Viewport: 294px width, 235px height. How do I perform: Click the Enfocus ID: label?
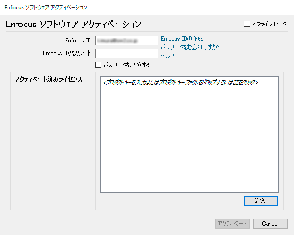79,41
